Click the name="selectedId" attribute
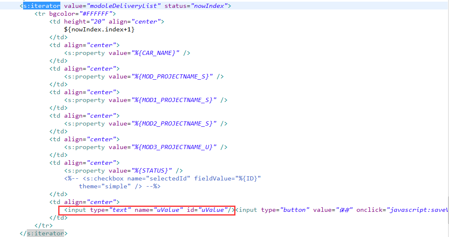This screenshot has width=449, height=237. tap(159, 178)
